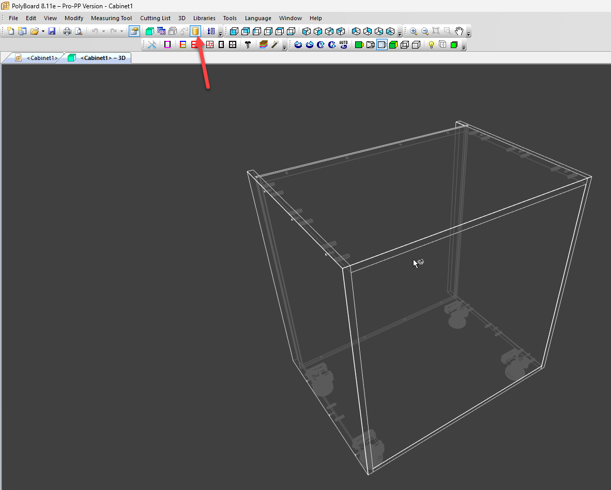Click the Undo arrow icon

tap(95, 31)
